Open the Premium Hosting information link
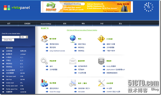 [82, 30]
